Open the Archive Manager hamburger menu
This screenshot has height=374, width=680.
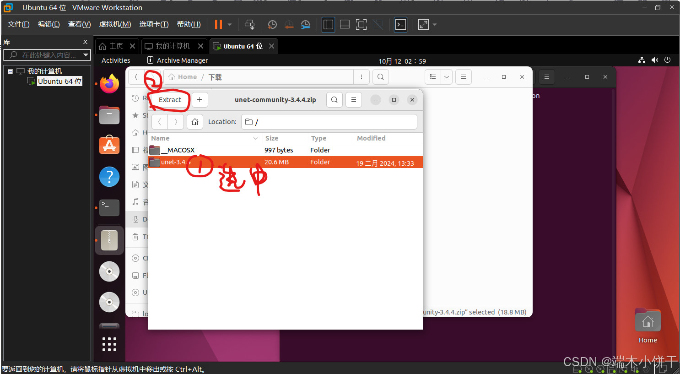coord(354,100)
